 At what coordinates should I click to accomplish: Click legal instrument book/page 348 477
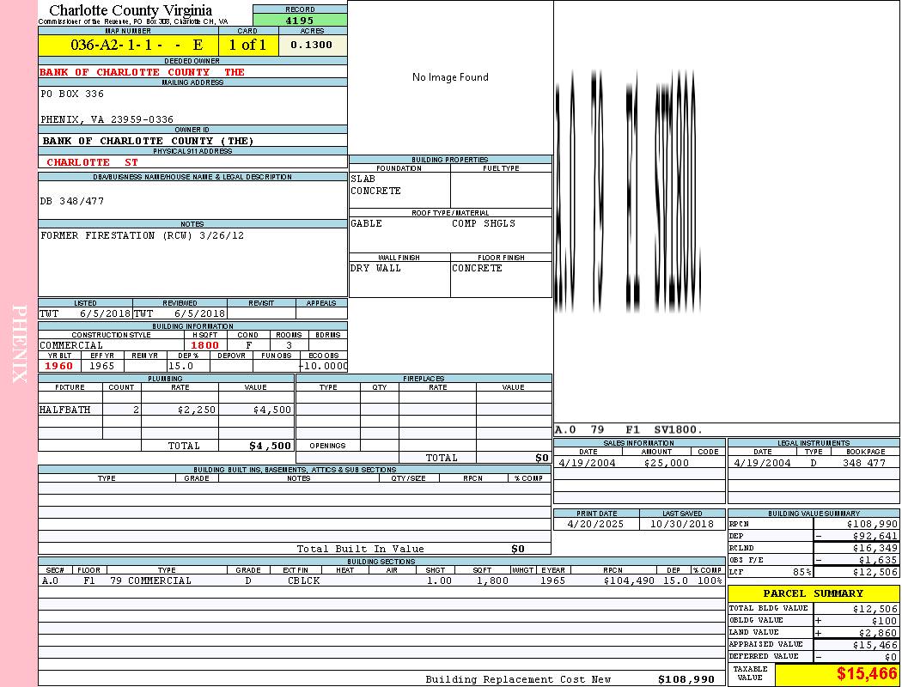(863, 463)
